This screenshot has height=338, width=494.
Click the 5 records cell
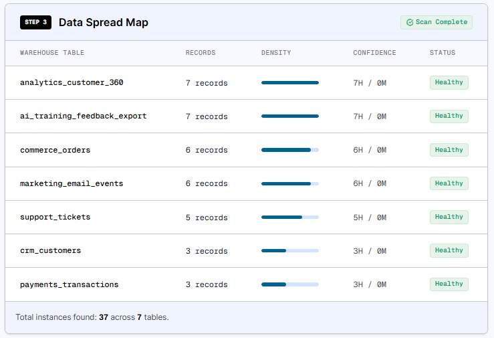coord(207,218)
